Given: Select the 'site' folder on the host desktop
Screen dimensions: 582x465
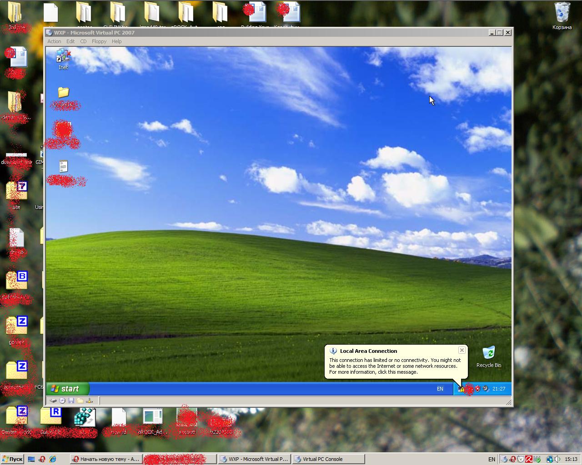Looking at the screenshot, I should 16,195.
